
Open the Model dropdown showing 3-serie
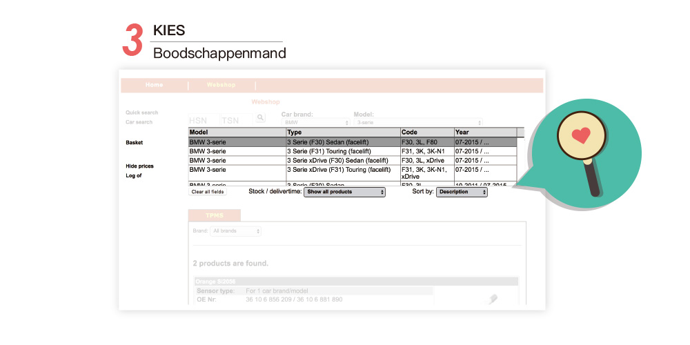coord(418,123)
